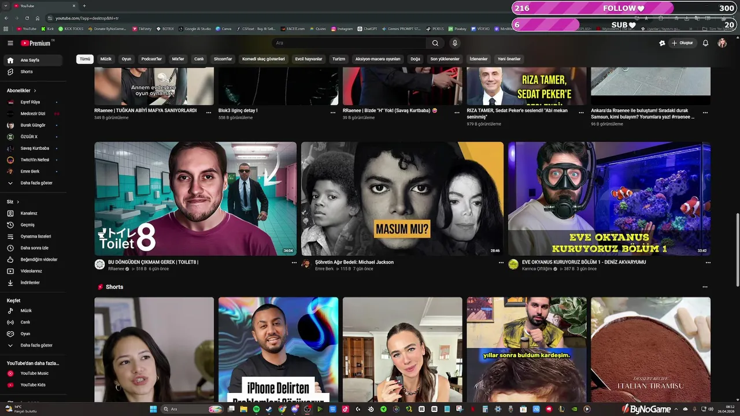This screenshot has width=740, height=416.
Task: Open the iPhone Delirten Short thumbnail
Action: pyautogui.click(x=278, y=350)
